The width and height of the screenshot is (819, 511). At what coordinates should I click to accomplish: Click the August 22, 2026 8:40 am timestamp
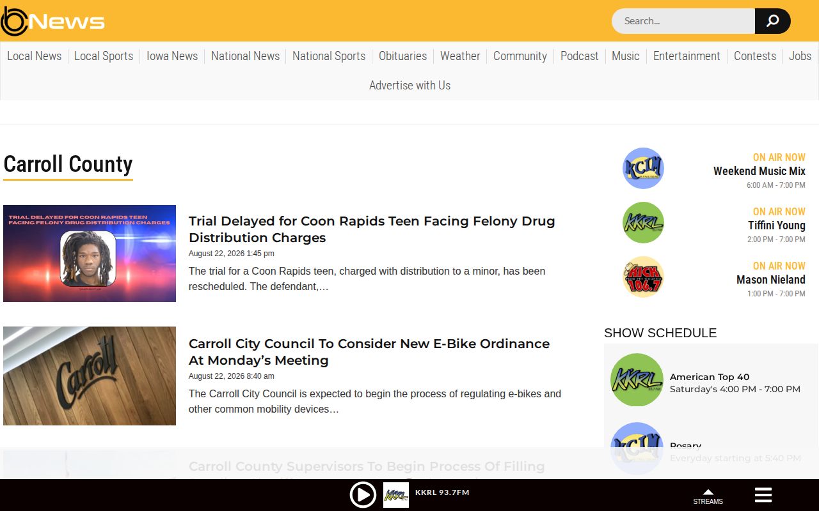pyautogui.click(x=232, y=376)
